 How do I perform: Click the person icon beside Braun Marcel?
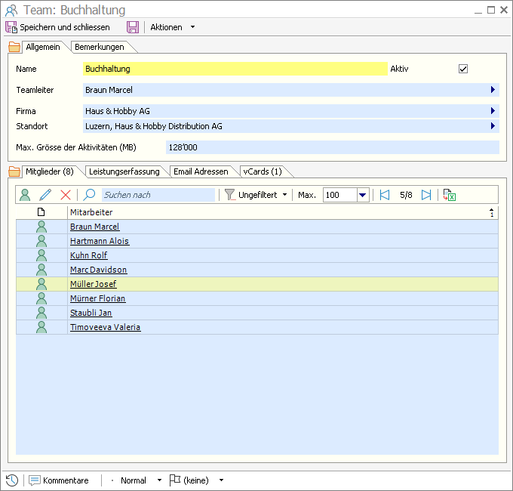[41, 227]
